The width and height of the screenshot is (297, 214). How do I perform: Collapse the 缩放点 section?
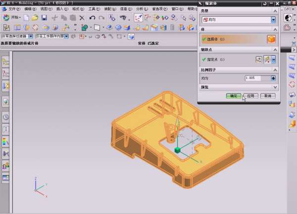point(275,50)
